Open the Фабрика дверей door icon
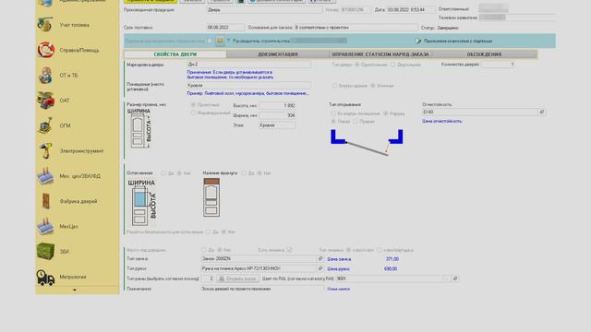Image resolution: width=591 pixels, height=332 pixels. coord(45,201)
